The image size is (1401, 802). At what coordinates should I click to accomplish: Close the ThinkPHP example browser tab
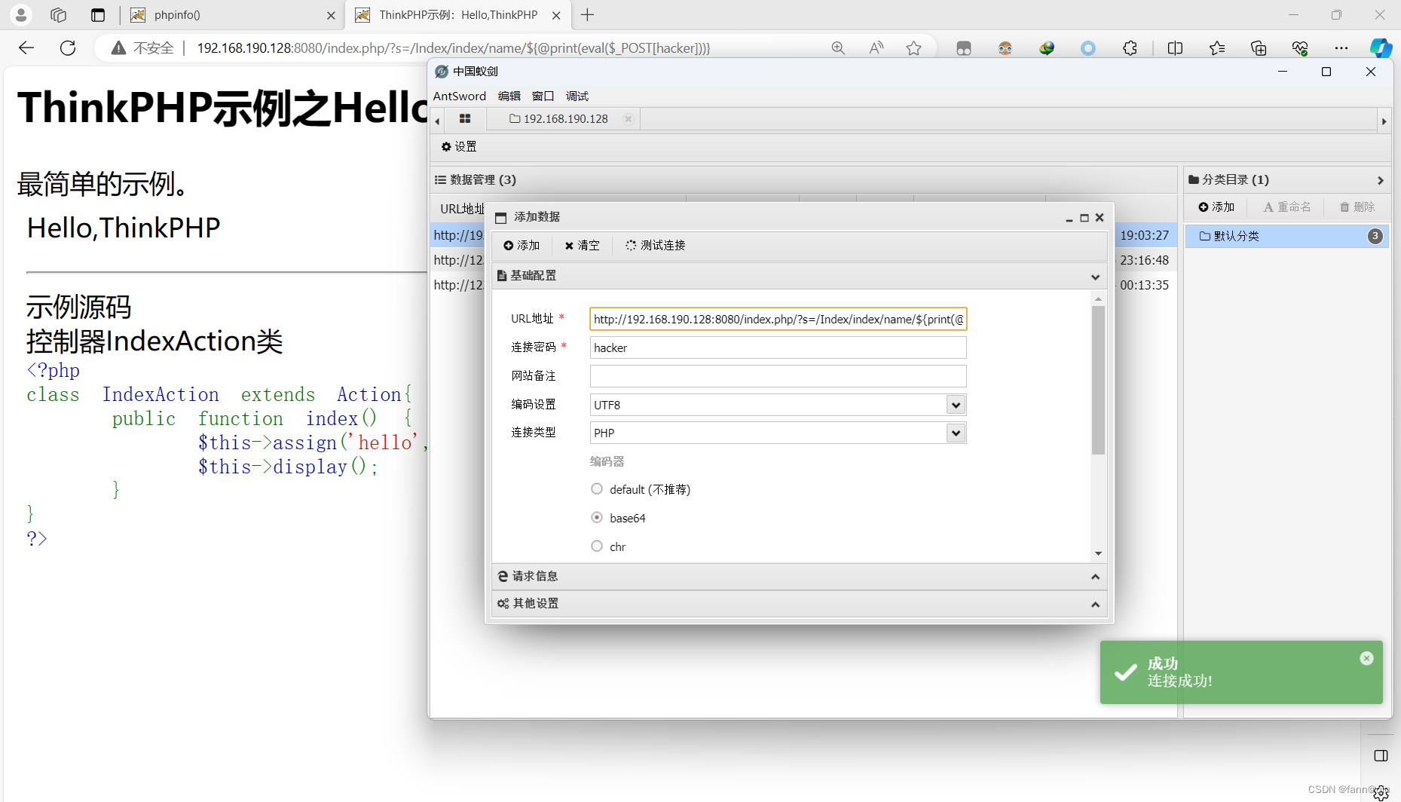pos(556,15)
